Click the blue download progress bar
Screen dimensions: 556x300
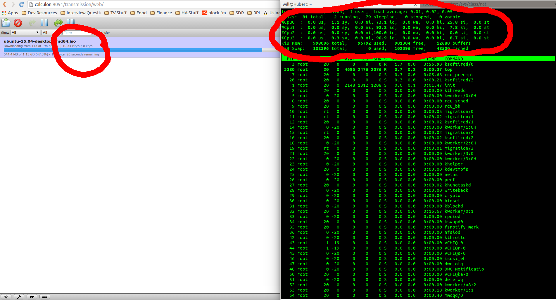[133, 50]
